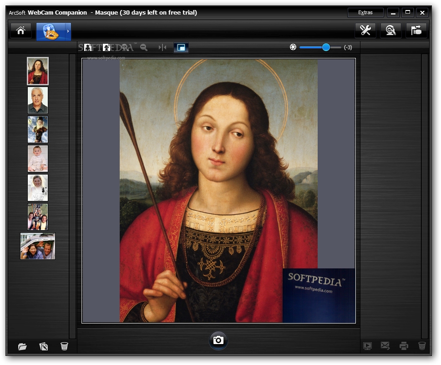Viewport: 441px width, 365px height.
Task: Click the right-side trash delete icon
Action: point(422,346)
